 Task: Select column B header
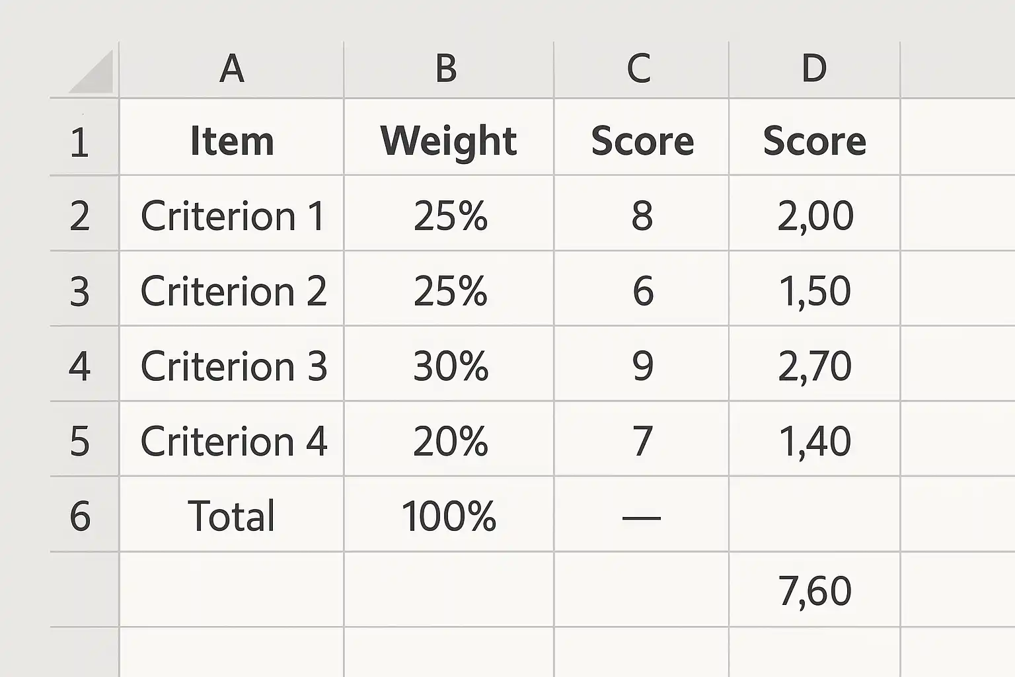[448, 69]
